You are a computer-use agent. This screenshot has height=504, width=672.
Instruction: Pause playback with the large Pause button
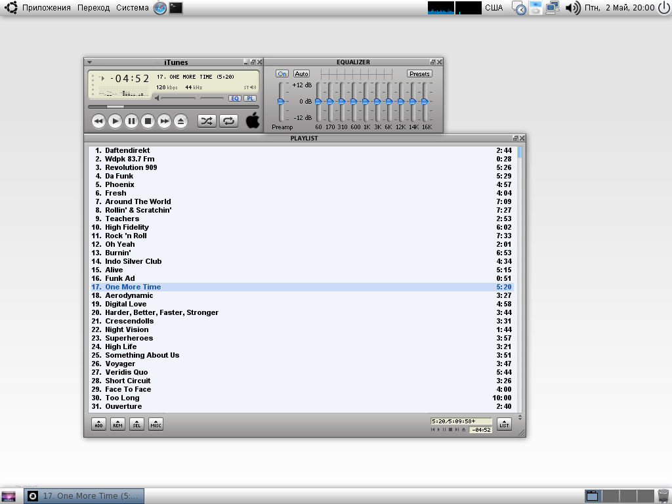pyautogui.click(x=131, y=121)
